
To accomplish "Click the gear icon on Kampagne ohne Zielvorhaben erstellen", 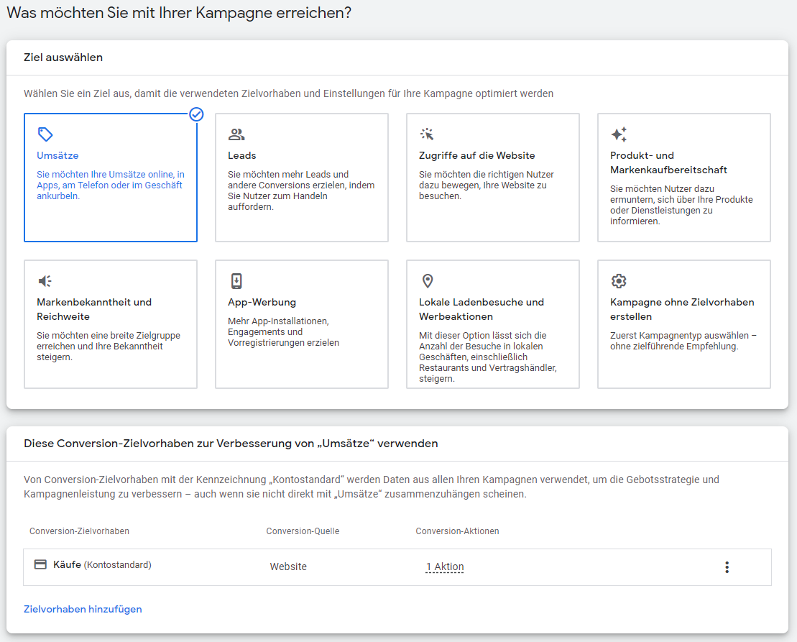I will 619,281.
